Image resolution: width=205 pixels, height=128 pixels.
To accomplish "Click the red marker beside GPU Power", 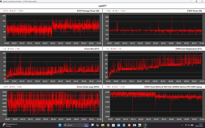I will (188, 11).
